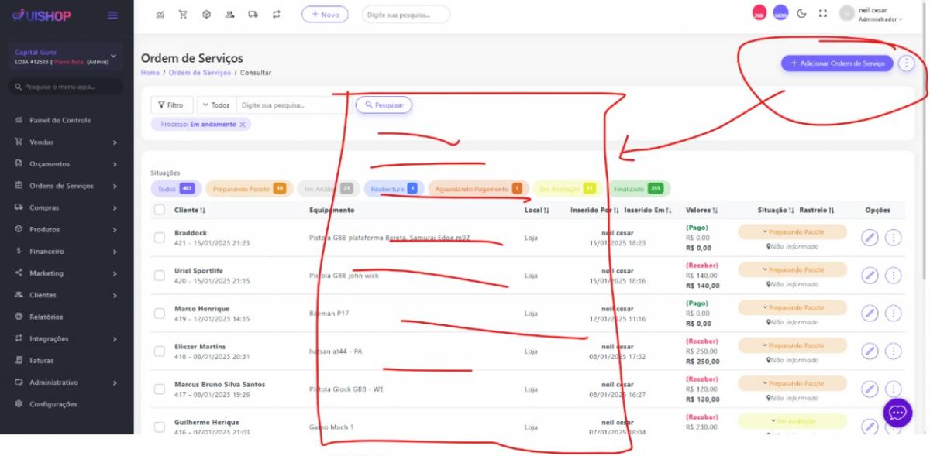Click the sidebar 'Pesquise o menu aqui' field
Viewport: 930px width, 456px height.
[x=66, y=87]
